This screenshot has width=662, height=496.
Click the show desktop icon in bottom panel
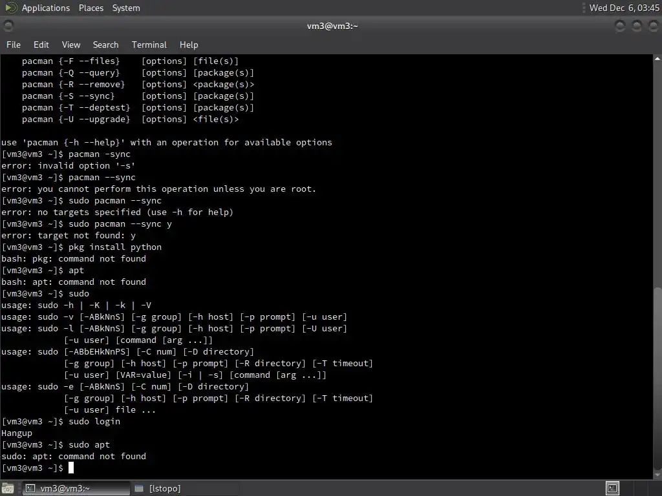pos(8,488)
